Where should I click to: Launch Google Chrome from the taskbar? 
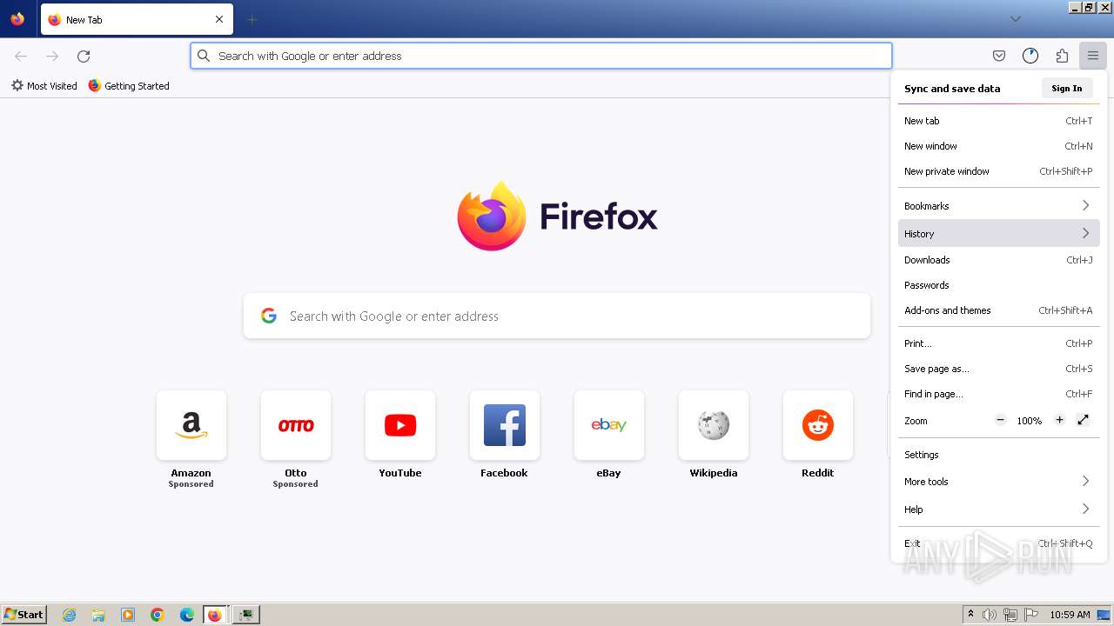pos(158,615)
